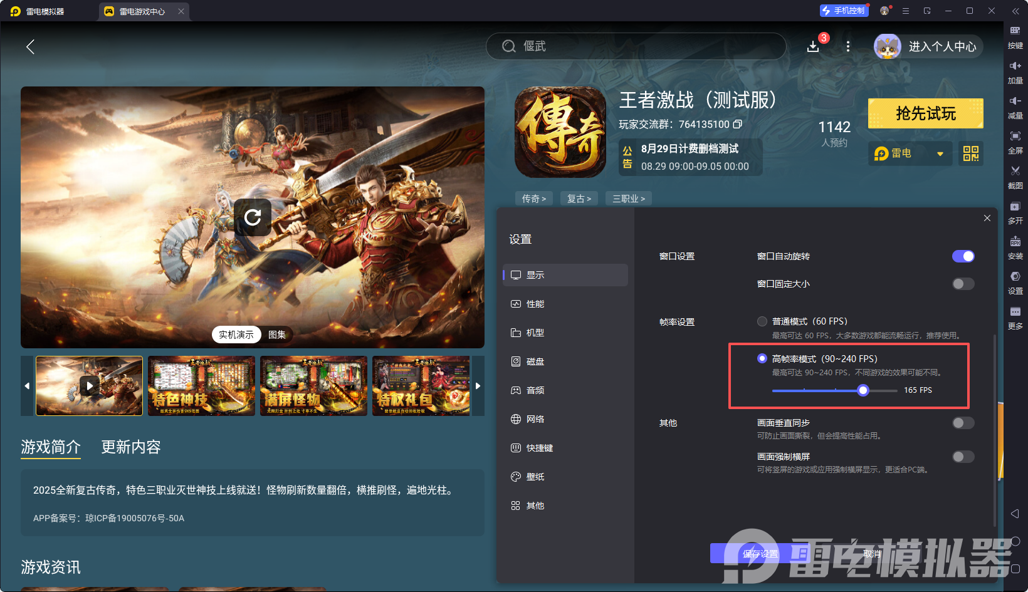The image size is (1028, 592).
Task: Show the QR code icon
Action: click(x=971, y=153)
